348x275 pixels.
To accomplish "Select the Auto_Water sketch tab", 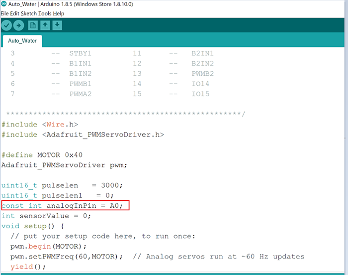I will tap(22, 41).
